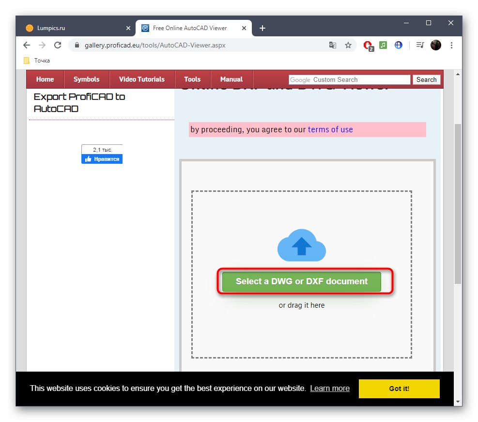Click the browser forward arrow
478x422 pixels.
pyautogui.click(x=42, y=45)
